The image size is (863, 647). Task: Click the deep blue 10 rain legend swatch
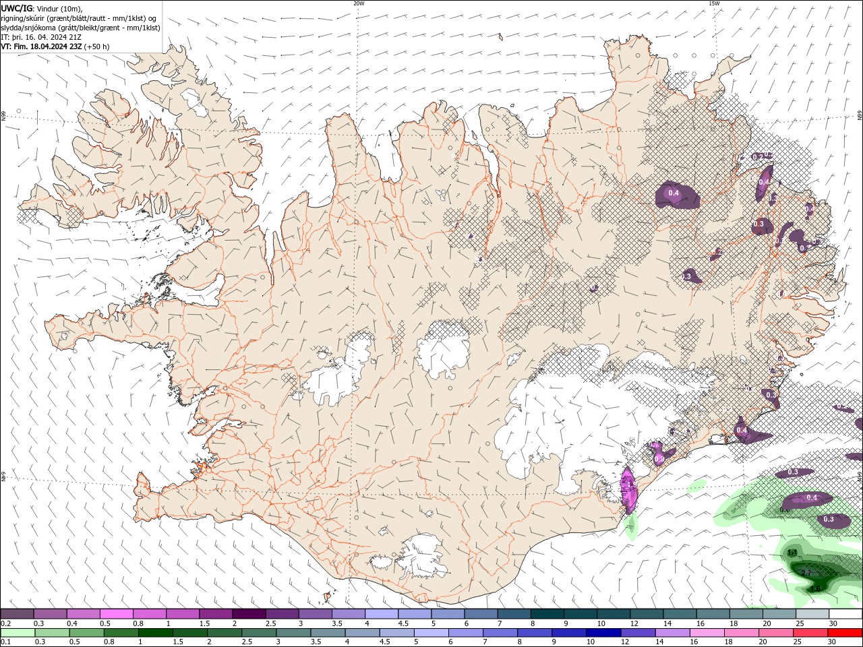(x=603, y=633)
